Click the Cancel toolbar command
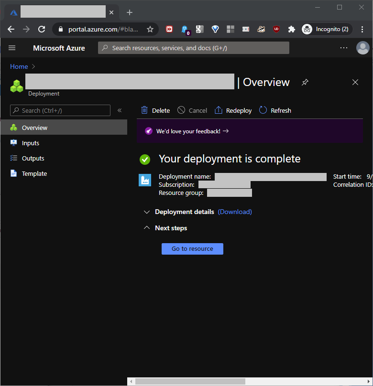The image size is (373, 386). pos(192,110)
